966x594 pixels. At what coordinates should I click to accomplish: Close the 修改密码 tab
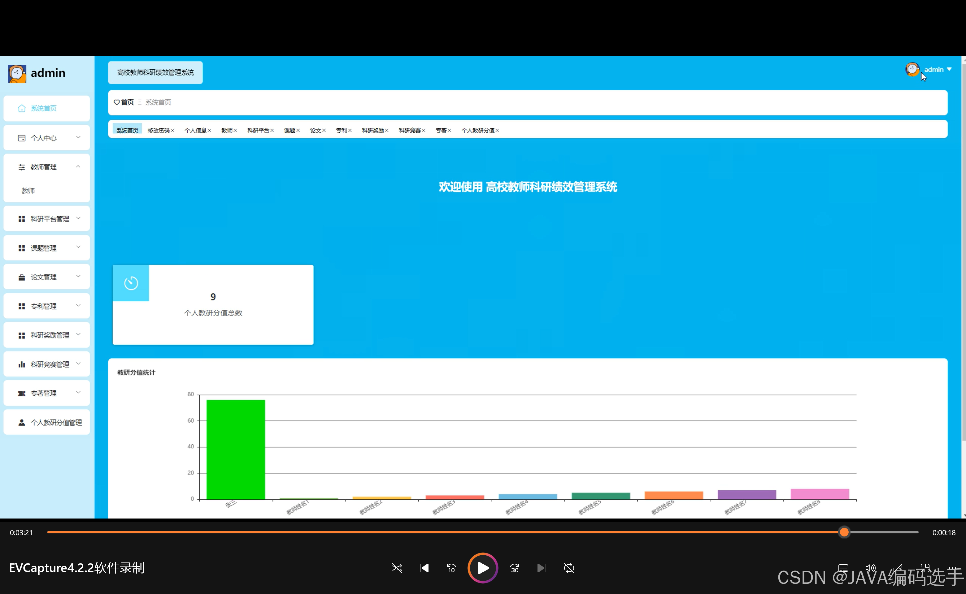pos(172,131)
